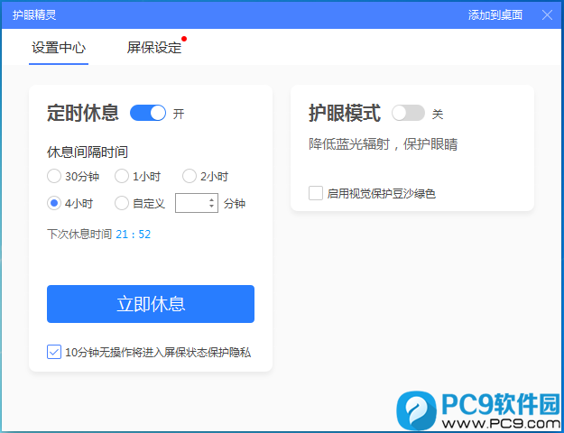Turn off the 定时休息 switch

[x=148, y=113]
